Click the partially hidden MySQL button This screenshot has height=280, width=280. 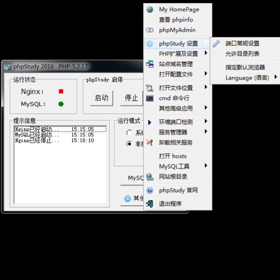[132, 178]
